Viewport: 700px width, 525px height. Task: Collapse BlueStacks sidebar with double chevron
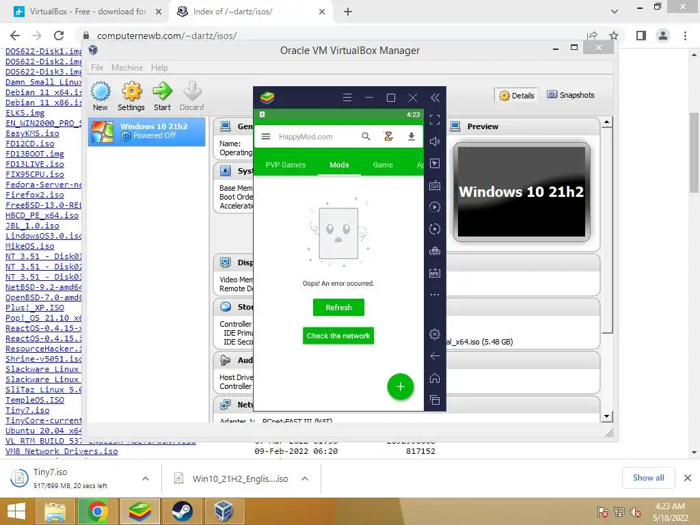tap(435, 98)
